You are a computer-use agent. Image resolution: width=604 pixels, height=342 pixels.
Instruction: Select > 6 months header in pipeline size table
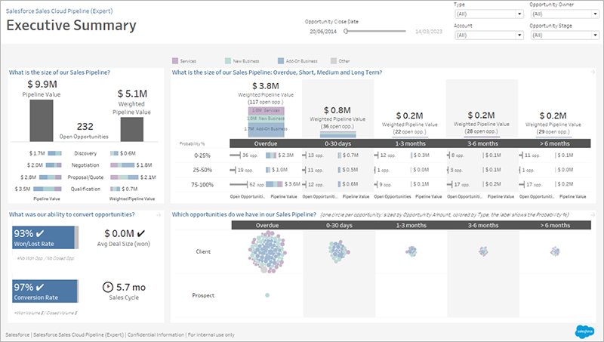point(555,143)
